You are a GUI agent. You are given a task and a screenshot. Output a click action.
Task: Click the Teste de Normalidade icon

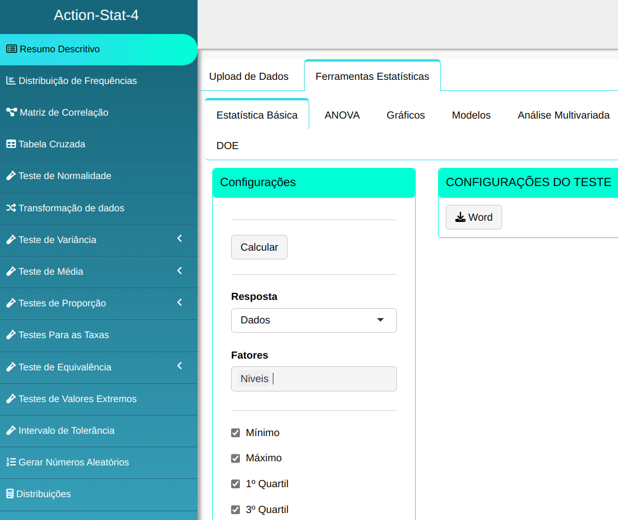(11, 176)
